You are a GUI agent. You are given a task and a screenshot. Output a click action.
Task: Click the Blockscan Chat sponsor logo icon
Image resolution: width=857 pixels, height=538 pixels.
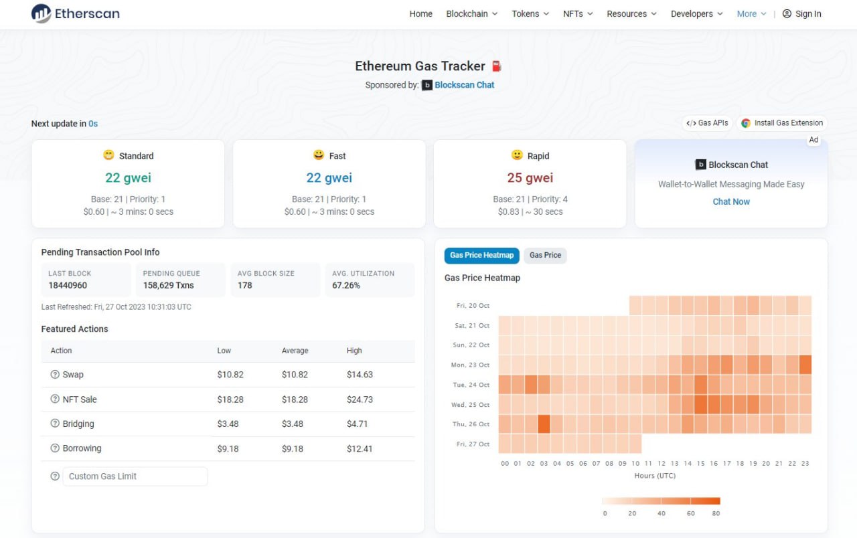tap(427, 85)
